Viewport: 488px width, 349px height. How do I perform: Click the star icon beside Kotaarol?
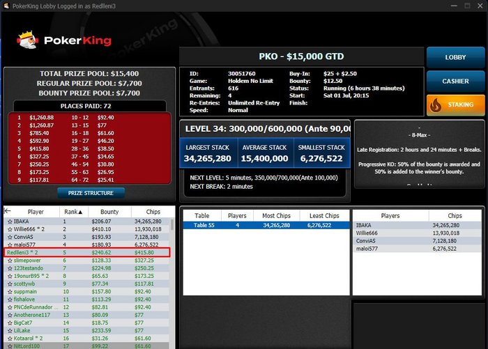(10, 339)
